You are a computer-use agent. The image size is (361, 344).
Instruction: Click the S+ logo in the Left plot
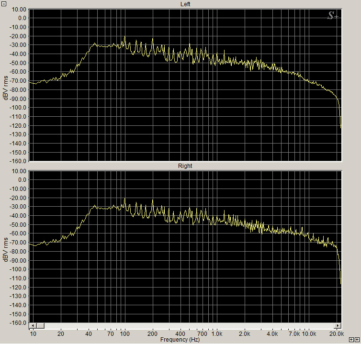tap(333, 16)
